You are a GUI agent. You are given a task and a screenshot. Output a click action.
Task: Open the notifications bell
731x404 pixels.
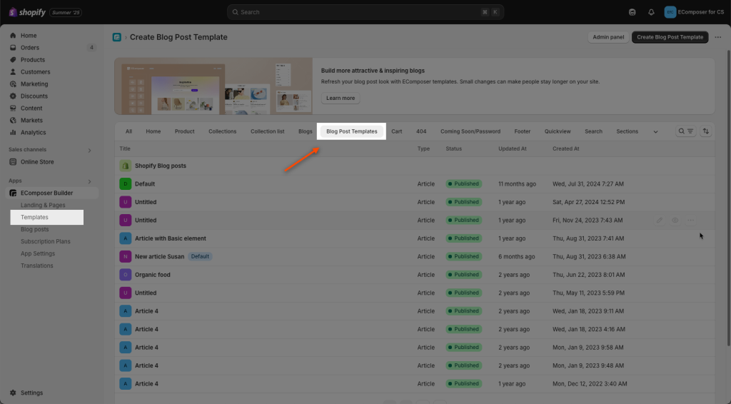coord(651,12)
